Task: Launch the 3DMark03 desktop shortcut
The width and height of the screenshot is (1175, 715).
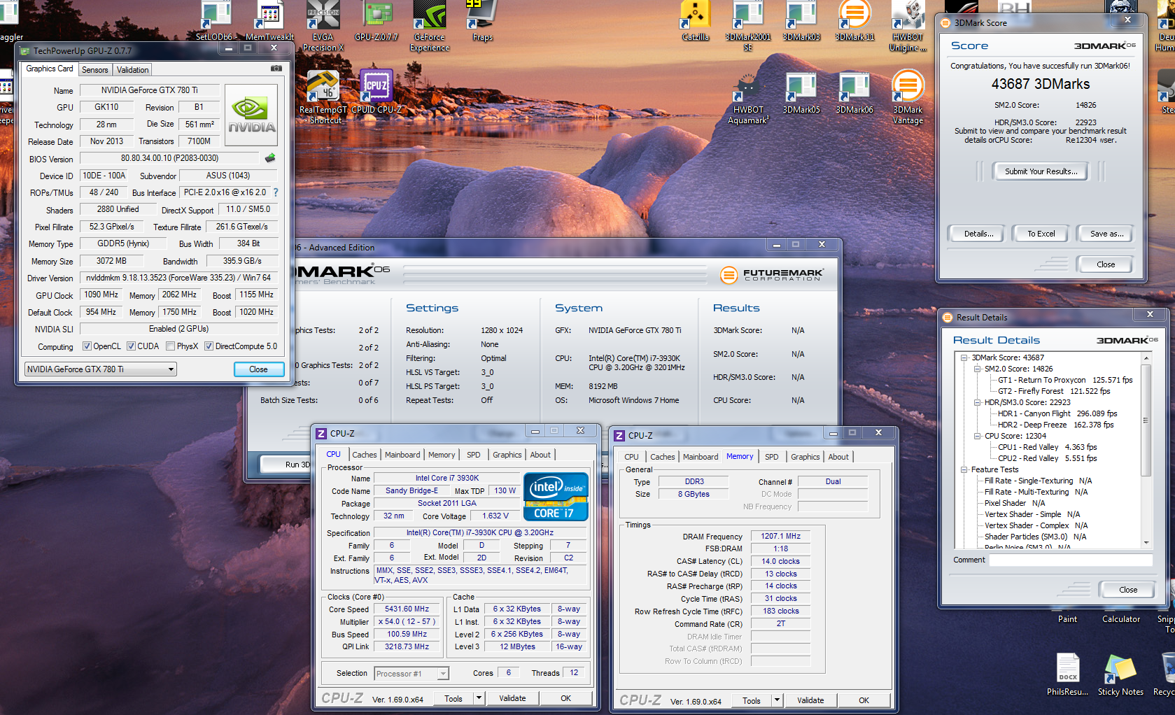Action: [x=801, y=21]
